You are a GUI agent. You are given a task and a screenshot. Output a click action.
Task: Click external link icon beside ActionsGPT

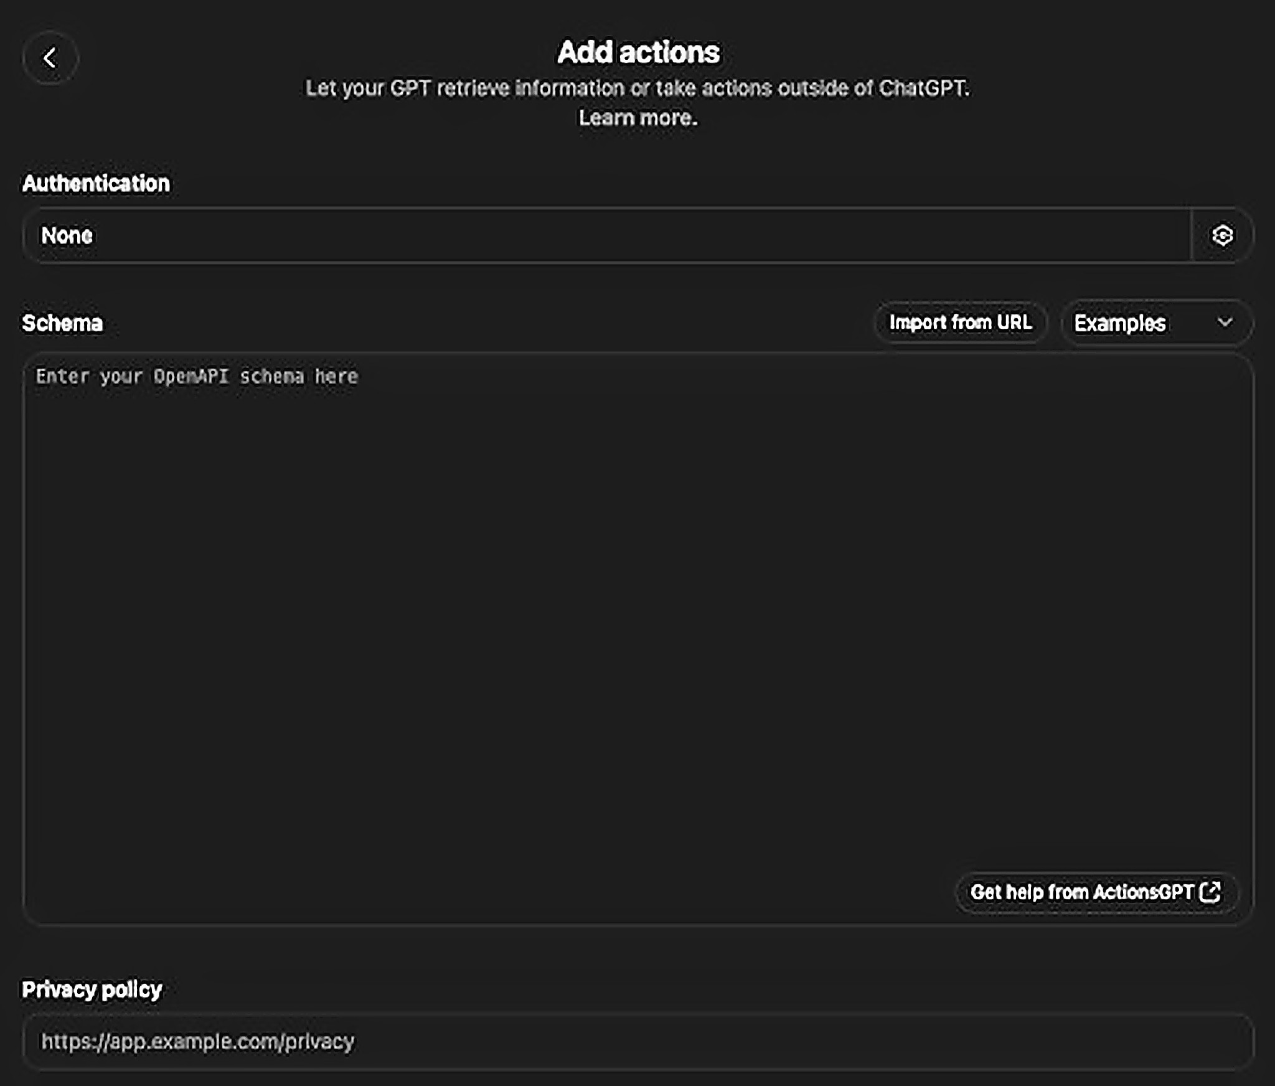click(1210, 891)
